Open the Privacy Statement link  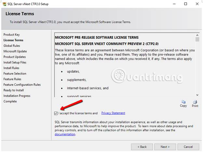[x=113, y=113]
